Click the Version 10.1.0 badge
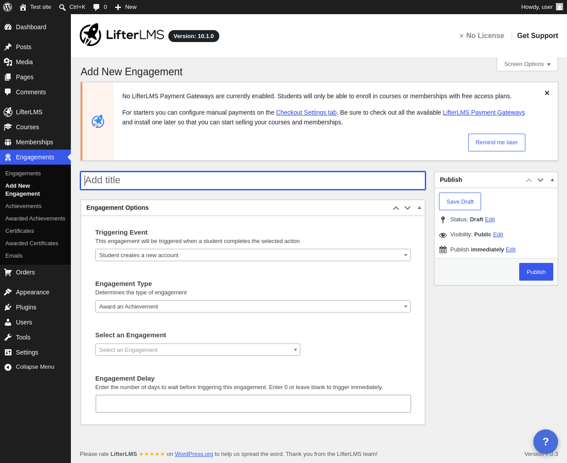Viewport: 567px width, 463px height. [x=194, y=36]
